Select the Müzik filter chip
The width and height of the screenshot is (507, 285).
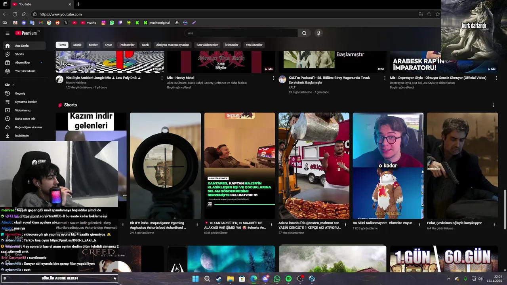[x=77, y=45]
